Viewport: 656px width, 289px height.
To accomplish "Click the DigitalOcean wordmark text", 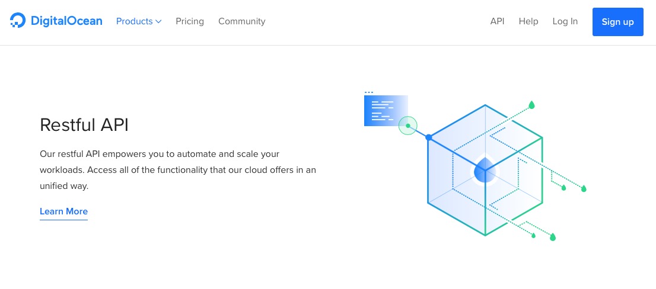I will click(66, 21).
